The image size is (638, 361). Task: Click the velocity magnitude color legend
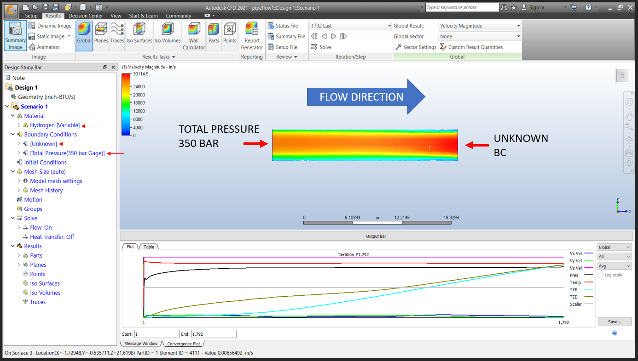pos(125,106)
